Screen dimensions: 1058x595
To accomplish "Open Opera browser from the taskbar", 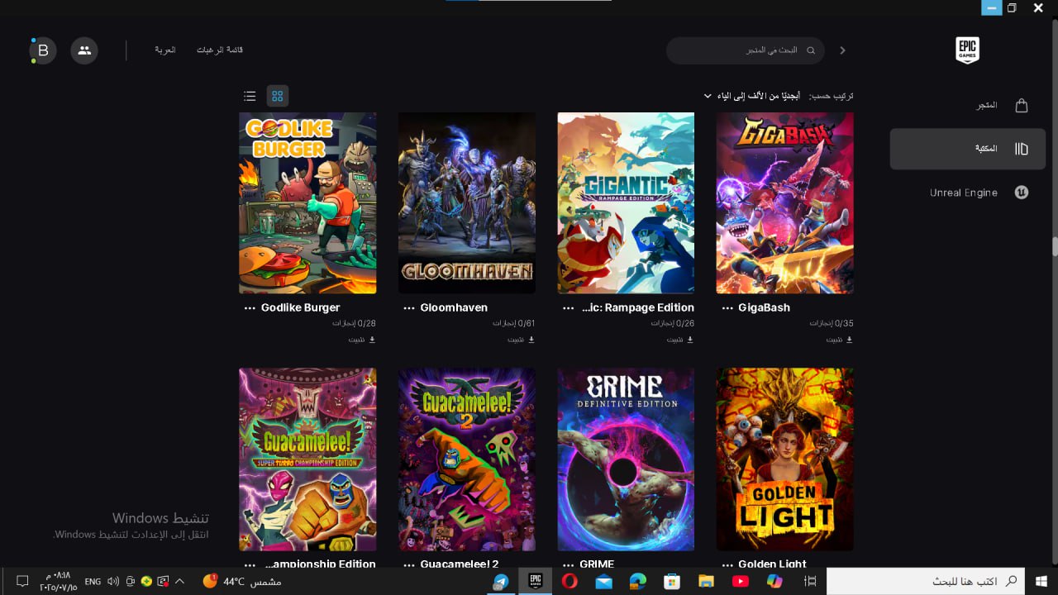I will point(570,581).
